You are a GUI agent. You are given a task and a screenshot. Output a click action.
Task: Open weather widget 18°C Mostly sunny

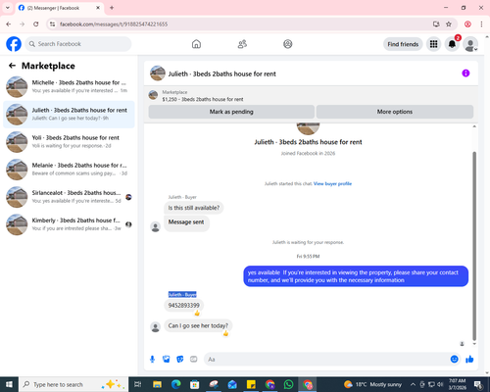click(x=372, y=384)
